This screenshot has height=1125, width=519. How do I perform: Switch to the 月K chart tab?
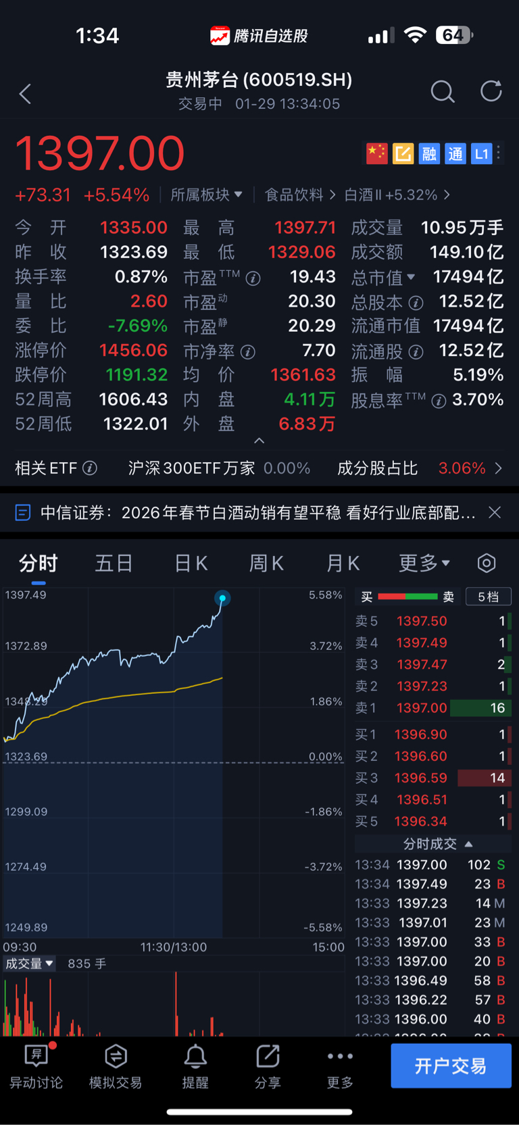tap(343, 563)
